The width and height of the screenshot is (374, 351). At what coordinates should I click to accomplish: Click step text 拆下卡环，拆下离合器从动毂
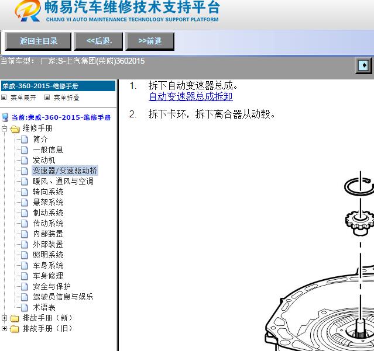coord(212,114)
